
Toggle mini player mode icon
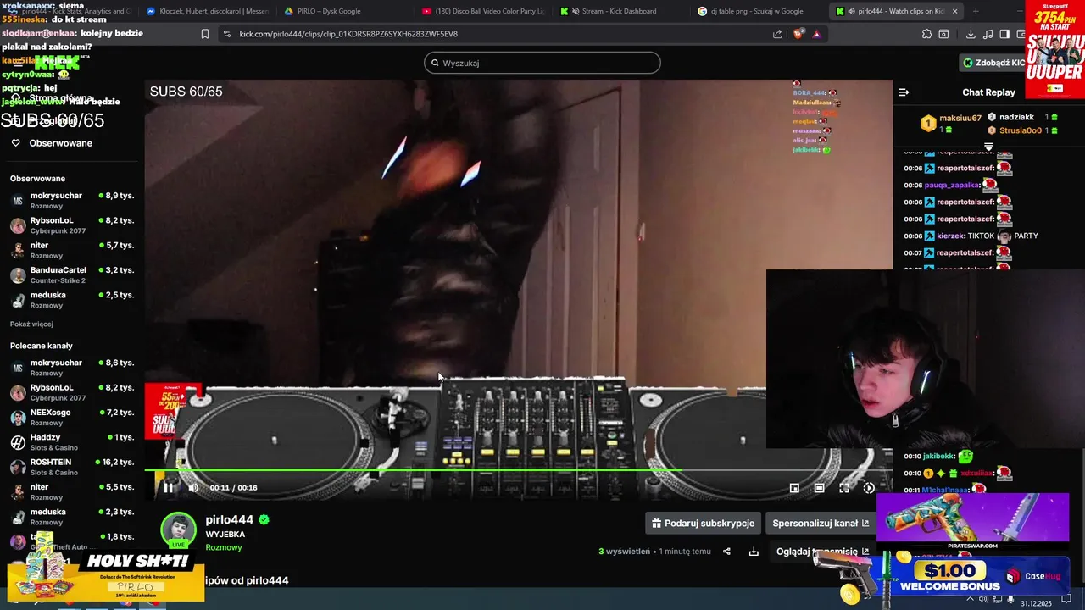(x=794, y=488)
